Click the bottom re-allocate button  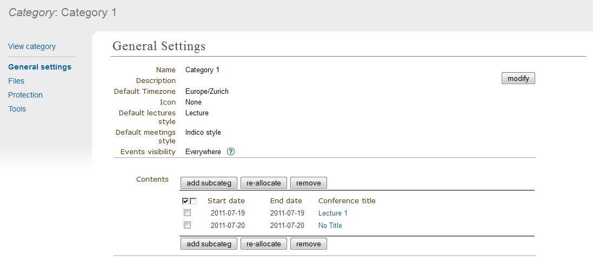click(x=264, y=244)
